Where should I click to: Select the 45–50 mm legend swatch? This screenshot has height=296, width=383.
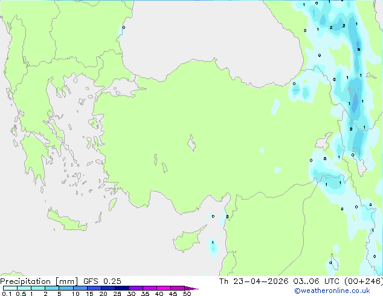click(178, 288)
